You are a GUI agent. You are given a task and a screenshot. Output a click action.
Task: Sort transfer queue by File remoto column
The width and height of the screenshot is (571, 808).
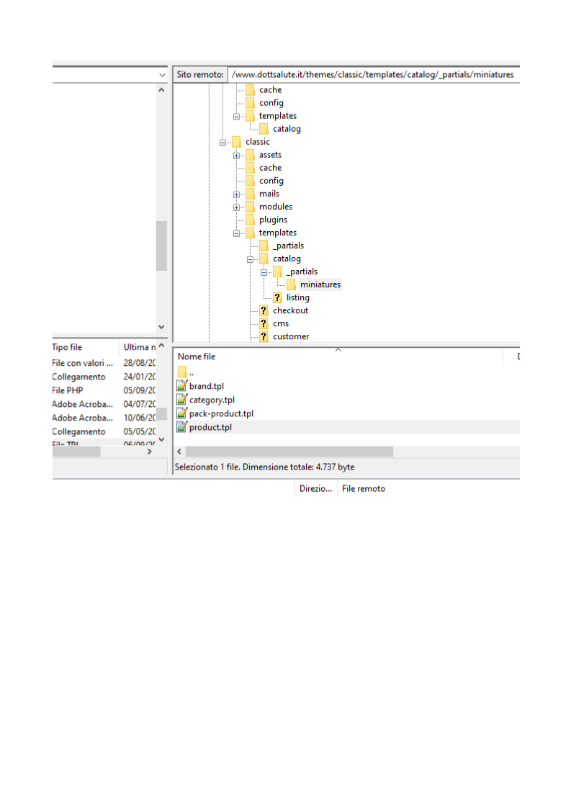pyautogui.click(x=364, y=488)
